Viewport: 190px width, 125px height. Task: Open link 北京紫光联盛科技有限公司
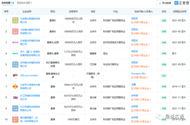coord(30,20)
